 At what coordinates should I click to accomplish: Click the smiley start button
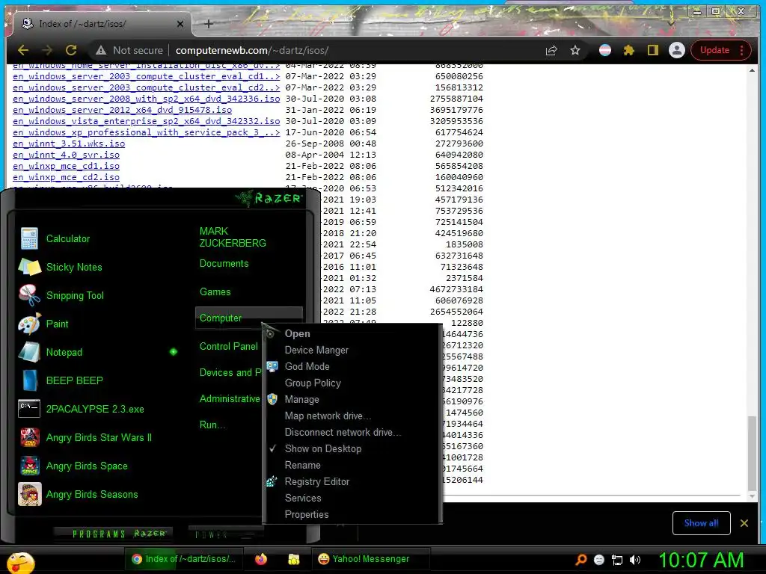coord(20,562)
